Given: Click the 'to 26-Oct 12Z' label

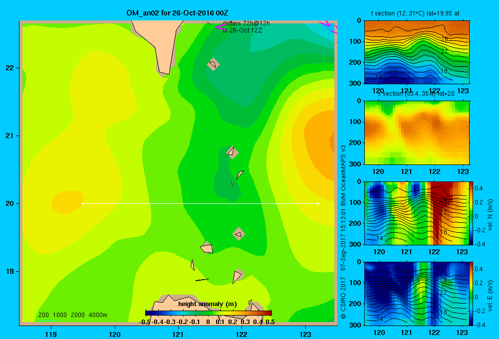Looking at the screenshot, I should click(242, 30).
